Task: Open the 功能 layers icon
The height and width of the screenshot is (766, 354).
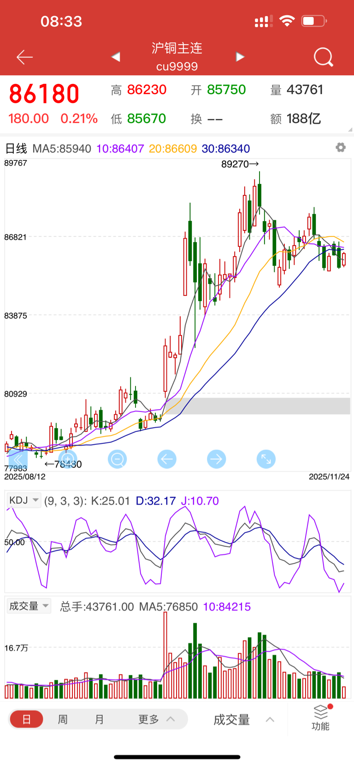Action: click(x=320, y=718)
